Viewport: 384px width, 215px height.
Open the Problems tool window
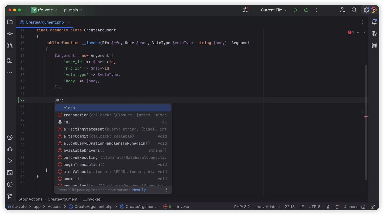(x=10, y=184)
